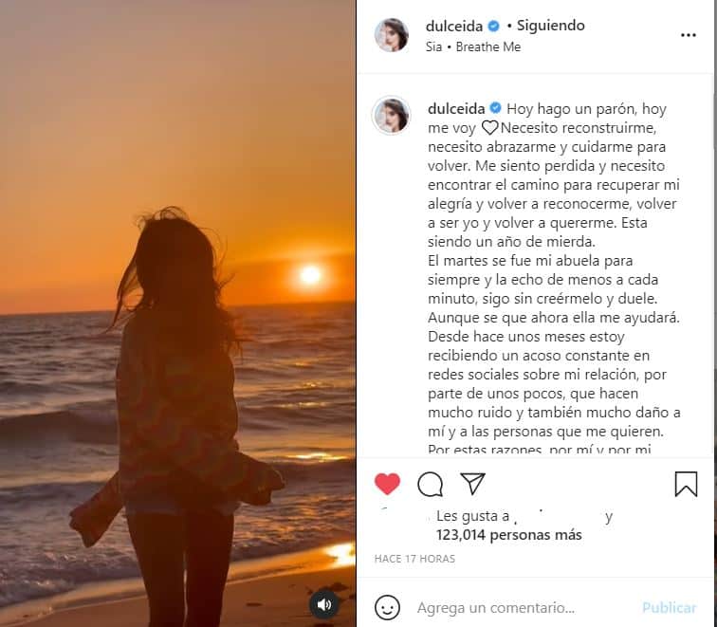Click dulceida avatar beside caption

click(391, 115)
